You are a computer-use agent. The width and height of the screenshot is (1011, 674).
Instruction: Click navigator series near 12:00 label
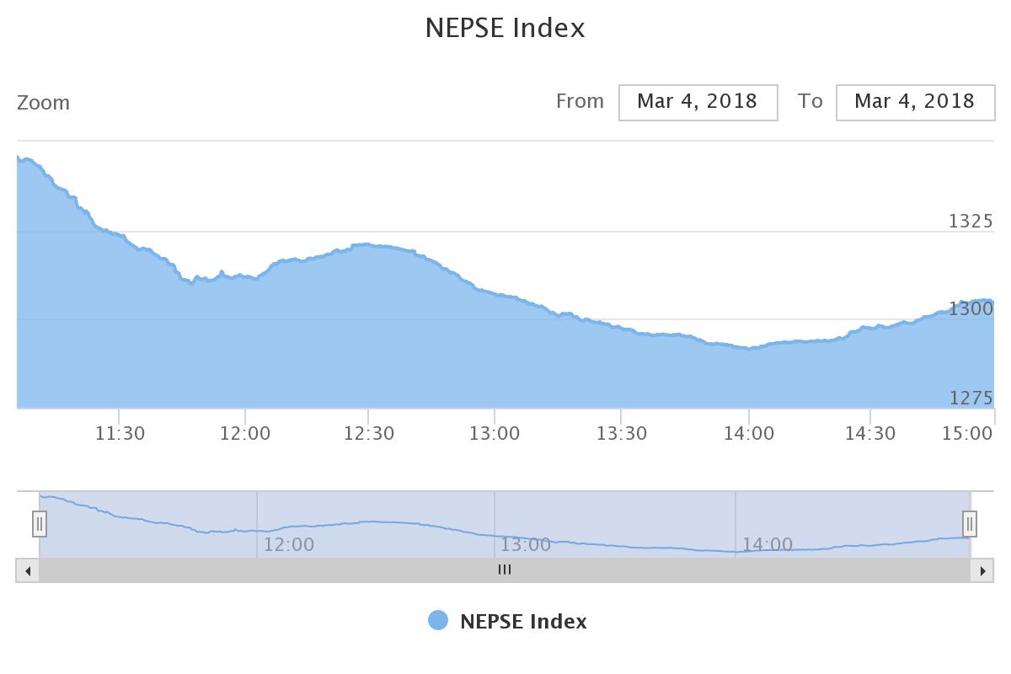tap(257, 531)
